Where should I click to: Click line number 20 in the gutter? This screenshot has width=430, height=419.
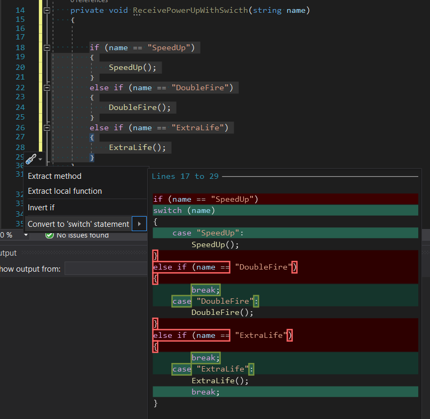(20, 67)
